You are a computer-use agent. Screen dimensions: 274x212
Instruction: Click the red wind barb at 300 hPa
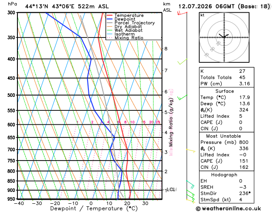point(182,13)
